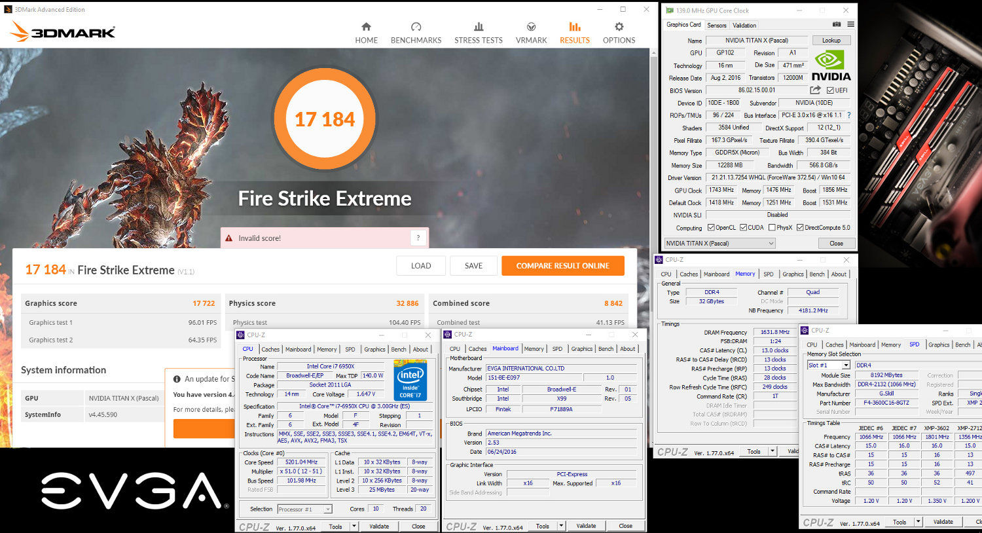Viewport: 982px width, 533px height.
Task: Click Close in CPU-Z CPU window
Action: 418,526
